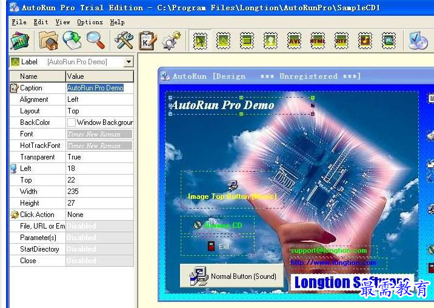The image size is (434, 308).
Task: Click the clipboard K pencil icon
Action: coord(147,41)
